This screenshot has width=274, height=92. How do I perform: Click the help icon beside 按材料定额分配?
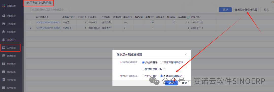tap(164, 69)
